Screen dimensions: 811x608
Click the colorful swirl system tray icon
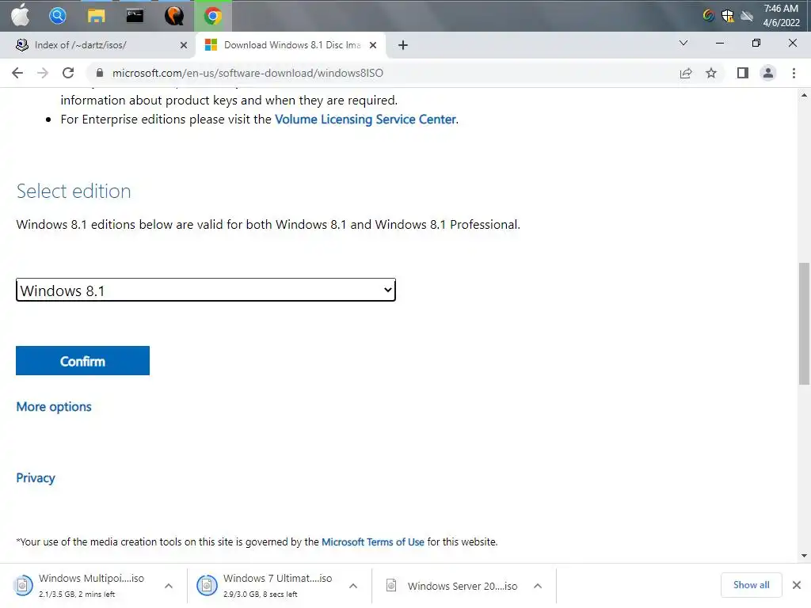pyautogui.click(x=709, y=16)
